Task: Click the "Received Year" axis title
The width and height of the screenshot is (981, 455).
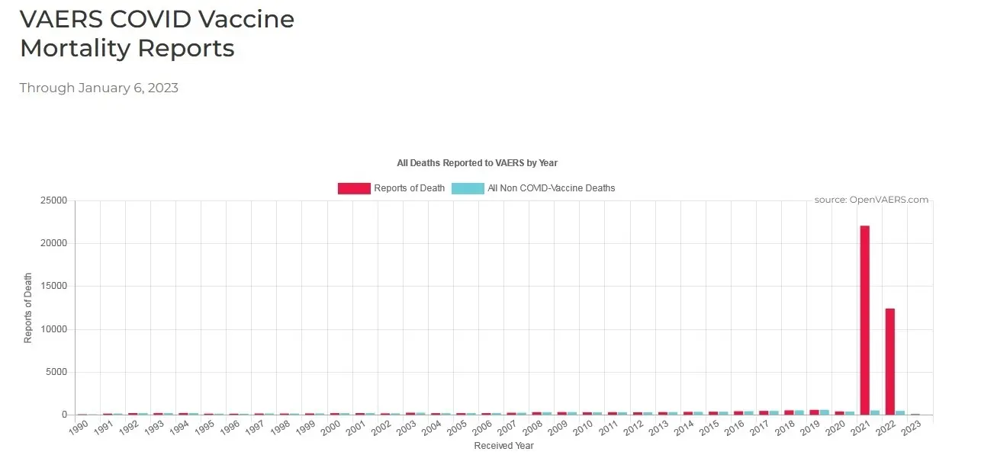Action: click(x=503, y=445)
